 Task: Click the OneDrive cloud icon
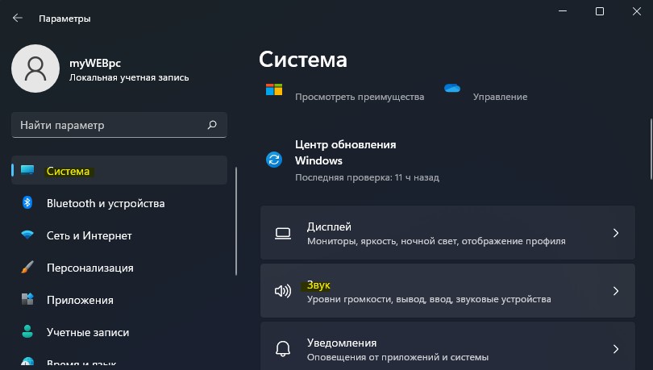click(x=452, y=88)
